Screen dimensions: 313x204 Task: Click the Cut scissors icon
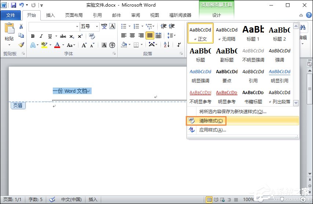click(21, 26)
